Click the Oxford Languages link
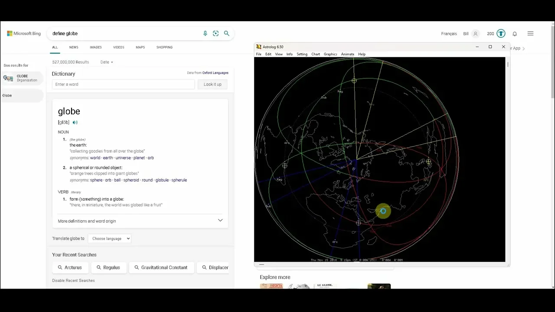 [215, 73]
